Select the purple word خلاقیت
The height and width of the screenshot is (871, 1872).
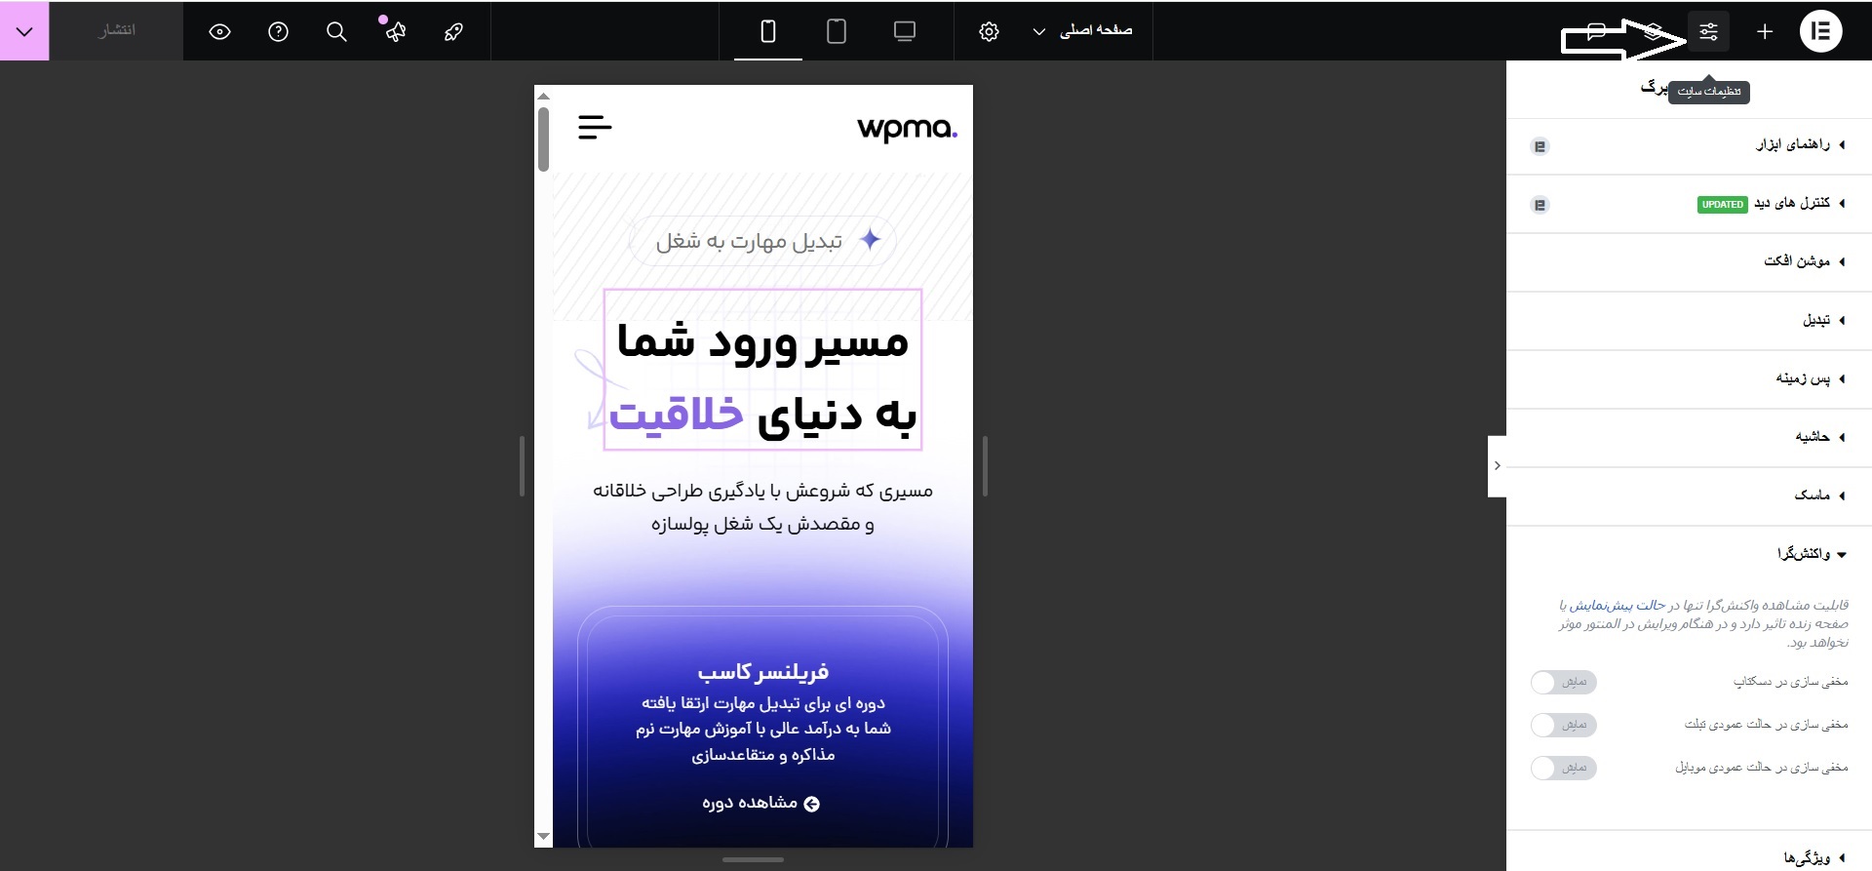point(676,415)
